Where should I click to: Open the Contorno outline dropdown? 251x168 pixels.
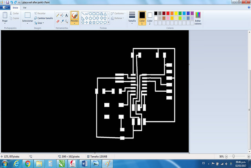click(x=118, y=13)
